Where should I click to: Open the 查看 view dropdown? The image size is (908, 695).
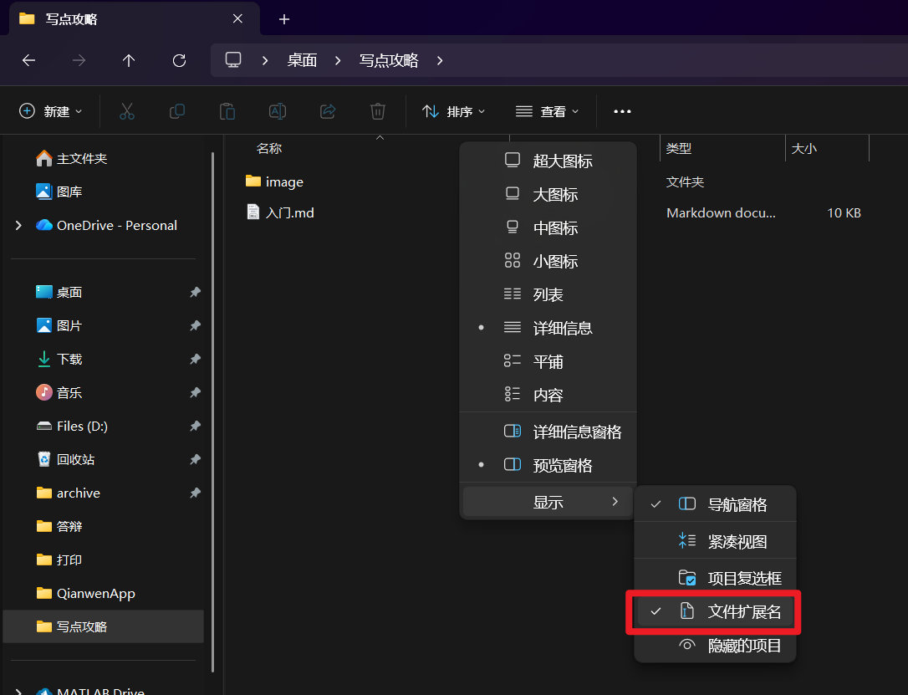pos(548,111)
